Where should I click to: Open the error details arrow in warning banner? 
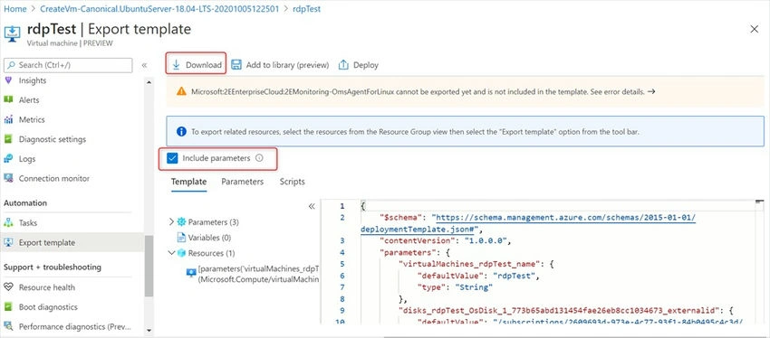pyautogui.click(x=651, y=91)
